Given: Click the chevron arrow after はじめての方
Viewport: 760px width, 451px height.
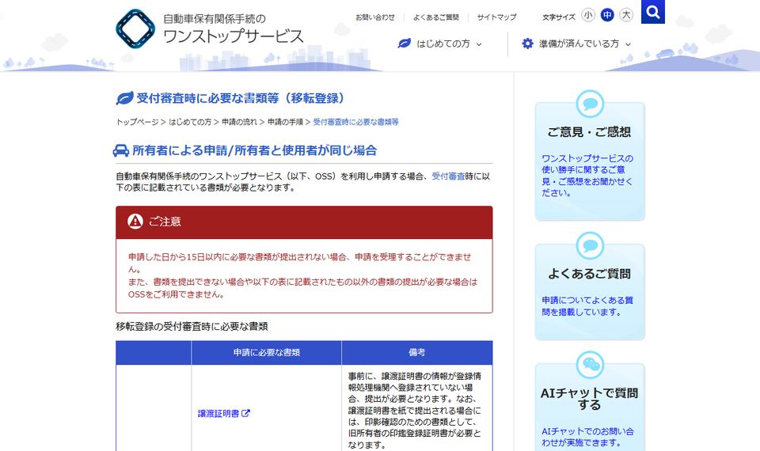Looking at the screenshot, I should coord(479,44).
